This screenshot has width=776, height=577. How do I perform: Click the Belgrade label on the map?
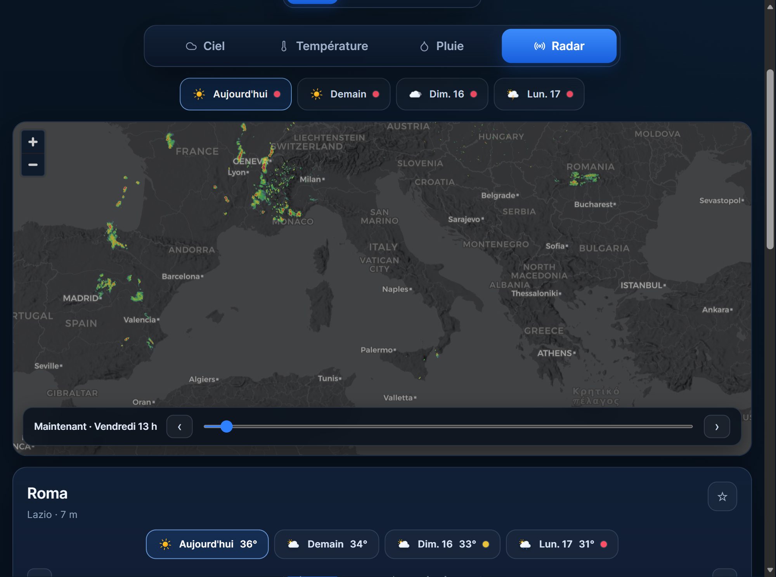click(x=498, y=195)
